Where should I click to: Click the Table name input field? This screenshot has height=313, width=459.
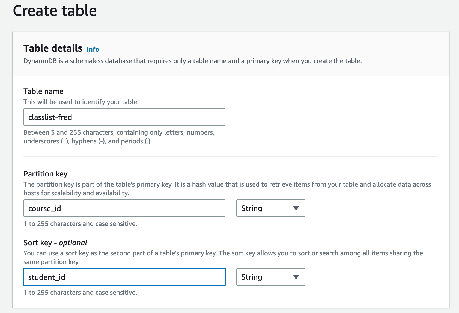(x=124, y=117)
